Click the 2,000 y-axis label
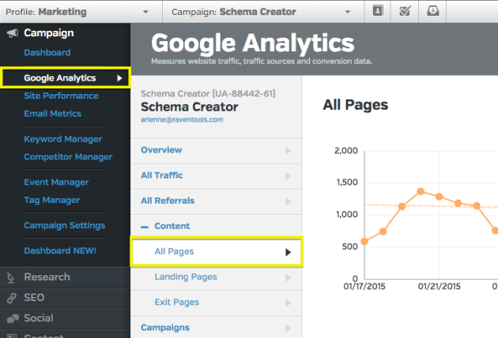The height and width of the screenshot is (338, 498). click(x=346, y=150)
